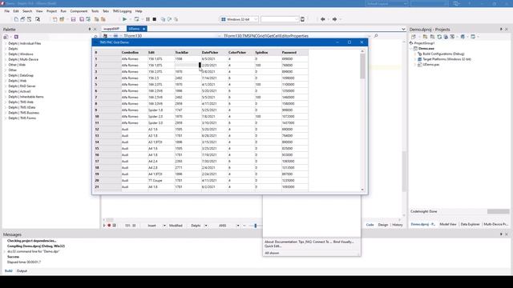The width and height of the screenshot is (513, 288).
Task: Expand Target Platforms (Windows 32-bit) node
Action: [x=415, y=59]
